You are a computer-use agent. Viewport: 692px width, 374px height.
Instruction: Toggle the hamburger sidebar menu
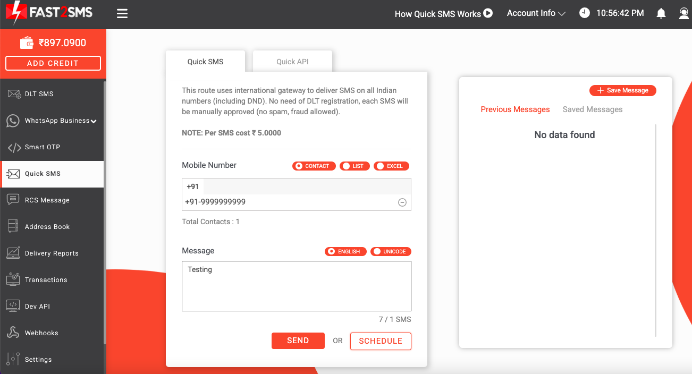click(x=122, y=14)
